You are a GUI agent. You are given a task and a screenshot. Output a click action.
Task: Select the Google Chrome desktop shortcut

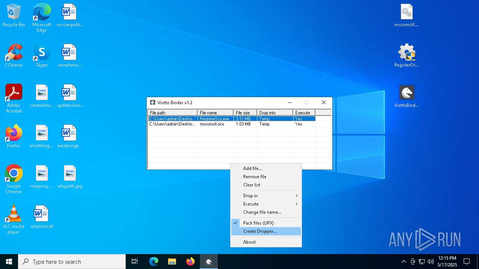(x=14, y=179)
